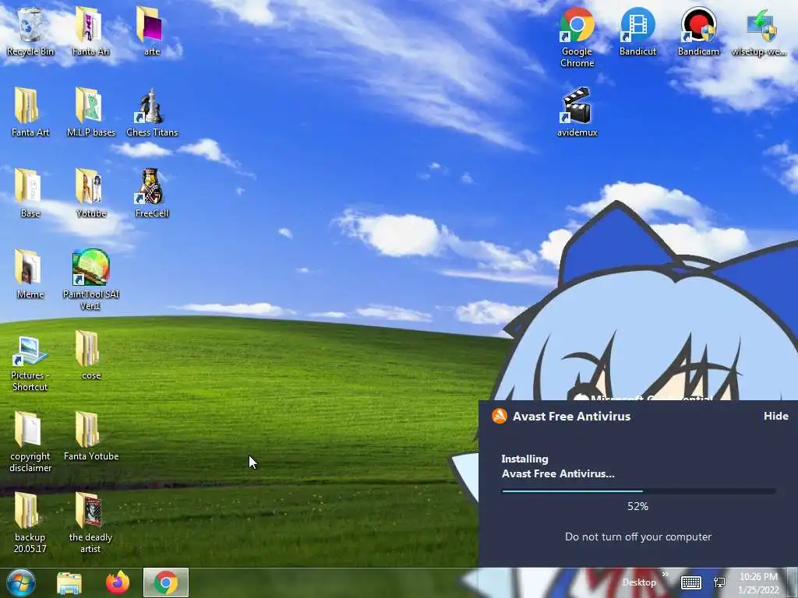Image resolution: width=798 pixels, height=598 pixels.
Task: Select the Fanta Art folder
Action: (30, 112)
